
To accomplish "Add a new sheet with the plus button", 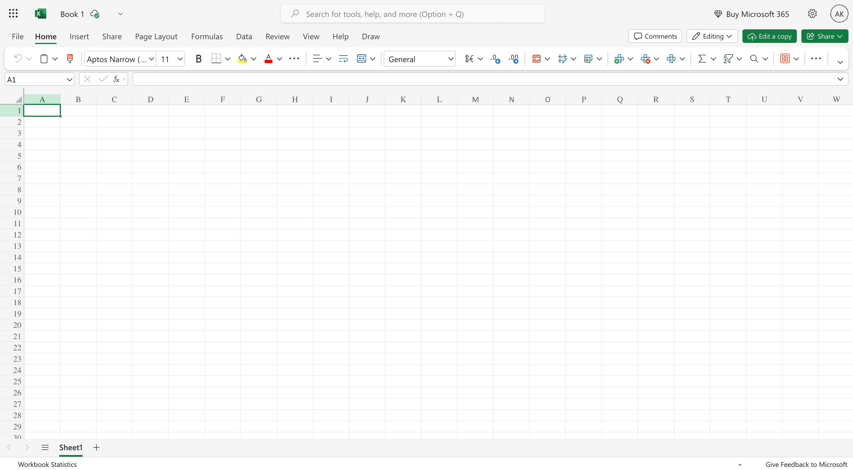I will tap(96, 447).
